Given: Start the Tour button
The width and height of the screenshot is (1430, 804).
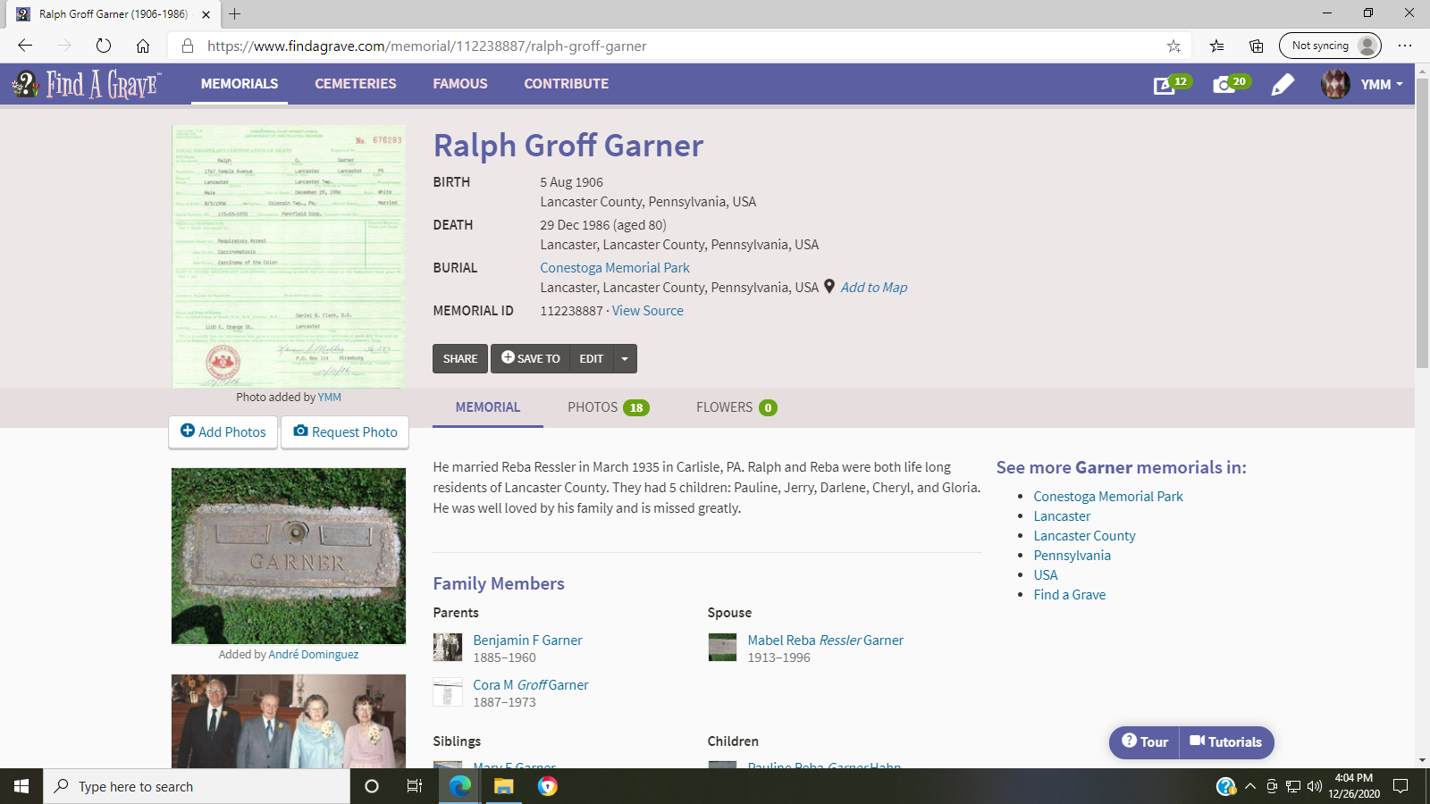Looking at the screenshot, I should (1145, 742).
